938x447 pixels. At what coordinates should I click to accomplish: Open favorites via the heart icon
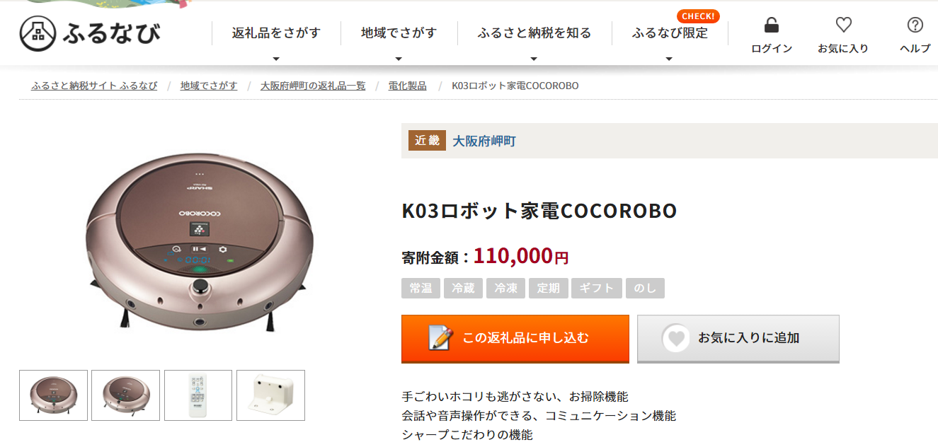point(843,25)
